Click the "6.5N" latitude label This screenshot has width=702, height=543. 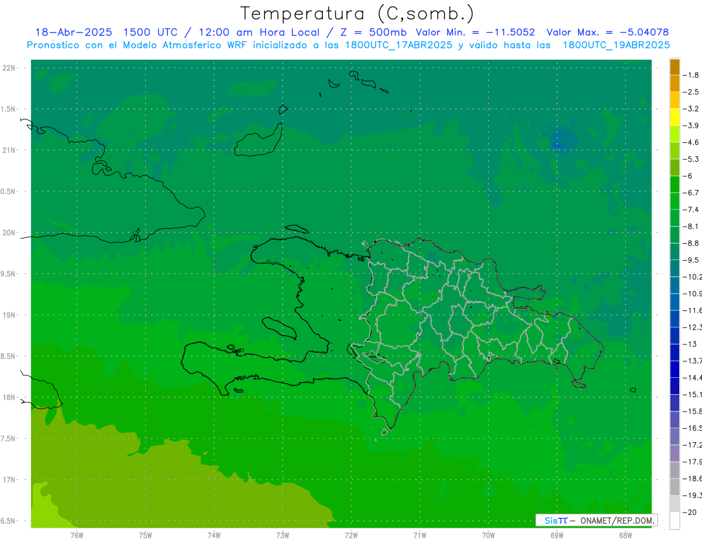[x=9, y=521]
